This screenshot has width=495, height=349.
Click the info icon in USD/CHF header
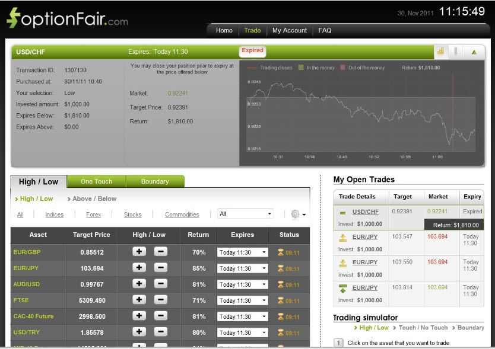click(x=456, y=52)
